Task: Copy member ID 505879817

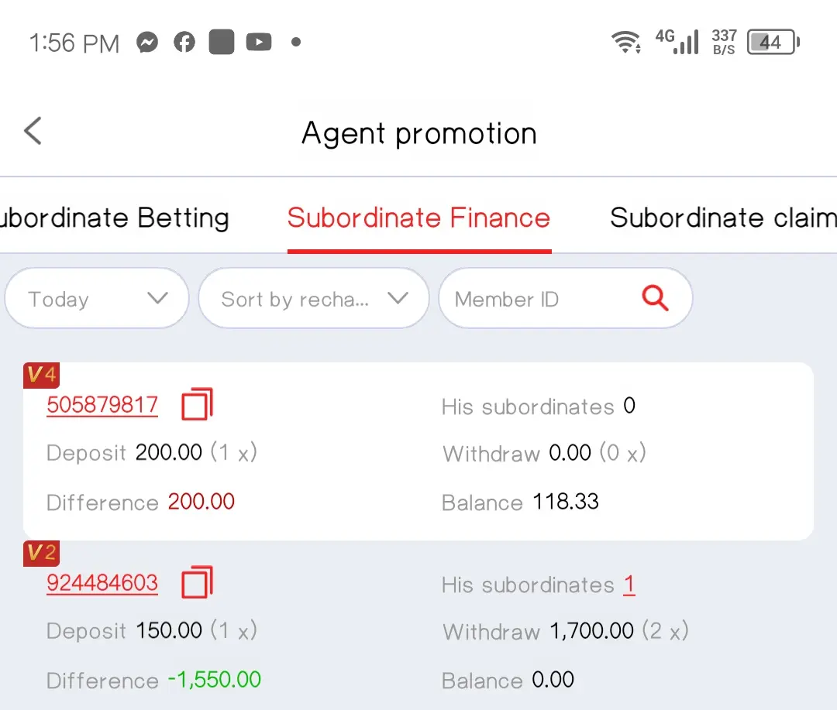Action: (x=197, y=404)
